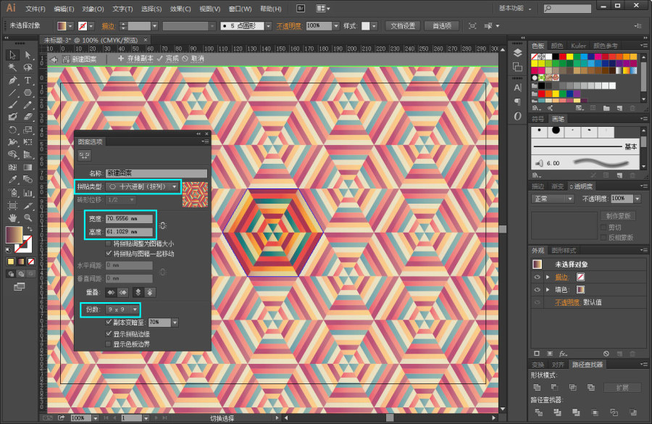Select the Scale tool
This screenshot has height=424, width=652.
tap(28, 130)
